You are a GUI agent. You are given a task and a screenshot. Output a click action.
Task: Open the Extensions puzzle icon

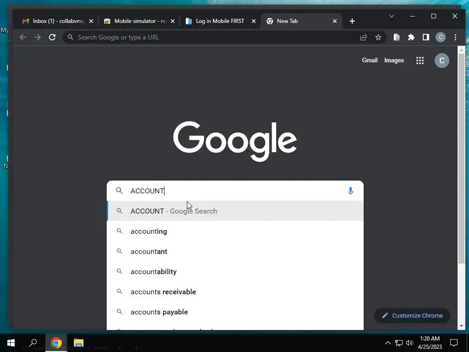pos(411,38)
